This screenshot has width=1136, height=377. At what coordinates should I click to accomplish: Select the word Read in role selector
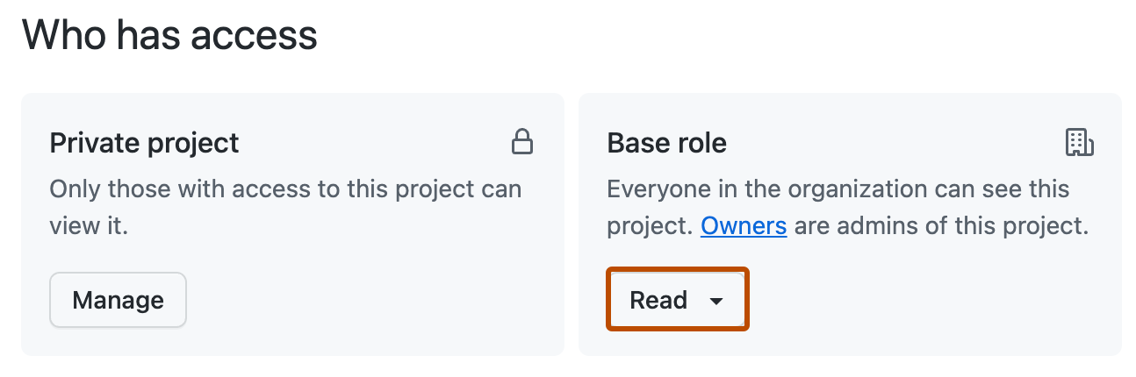[658, 300]
